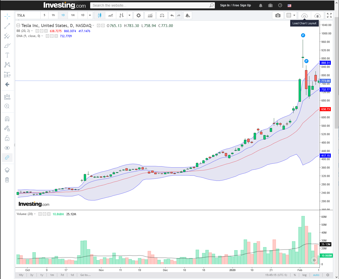
Task: Select the prediction and measurement tool
Action: (7, 74)
